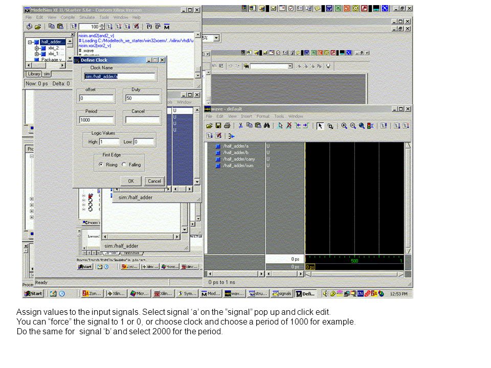Image resolution: width=491 pixels, height=368 pixels.
Task: Click the Period input field showing 1000
Action: [x=96, y=120]
